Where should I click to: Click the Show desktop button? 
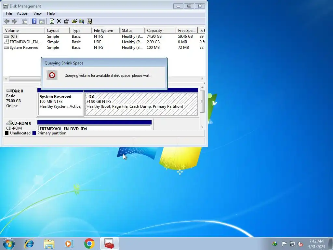click(331, 243)
